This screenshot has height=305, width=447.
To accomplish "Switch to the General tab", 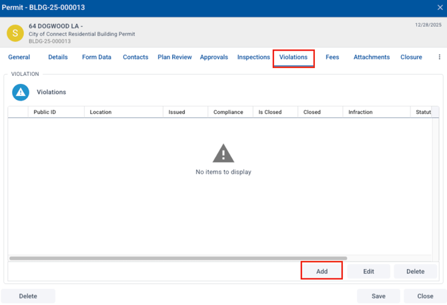I will pos(19,57).
